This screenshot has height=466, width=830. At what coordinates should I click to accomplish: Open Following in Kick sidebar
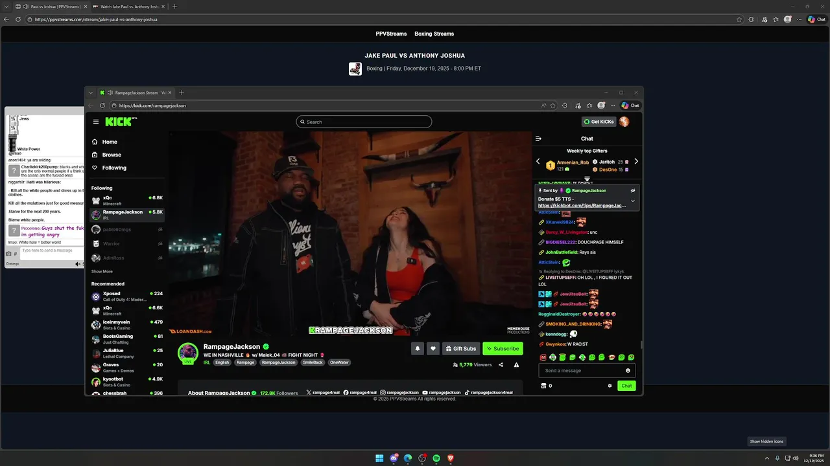click(110, 168)
